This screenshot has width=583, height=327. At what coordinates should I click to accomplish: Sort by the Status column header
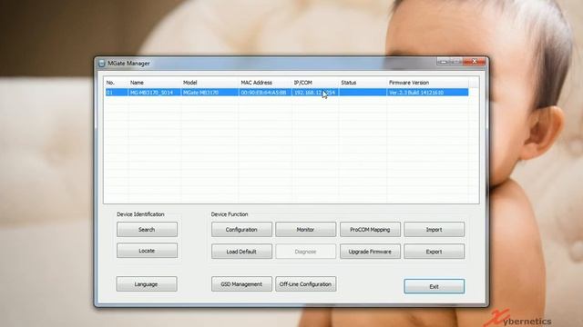coord(363,83)
